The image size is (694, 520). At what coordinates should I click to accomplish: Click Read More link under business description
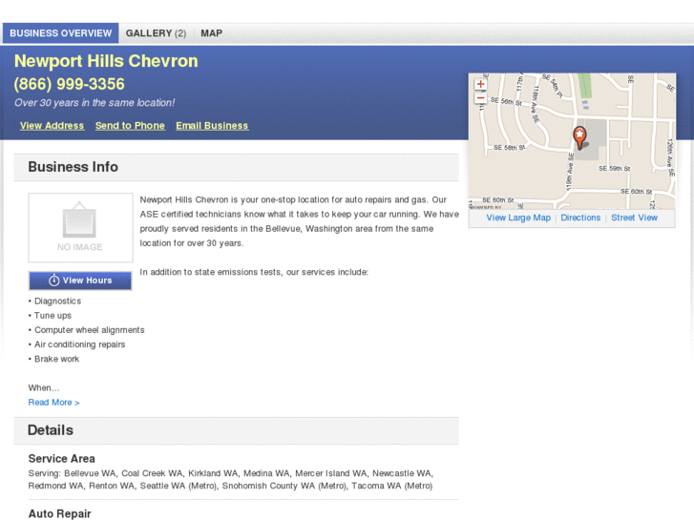54,403
